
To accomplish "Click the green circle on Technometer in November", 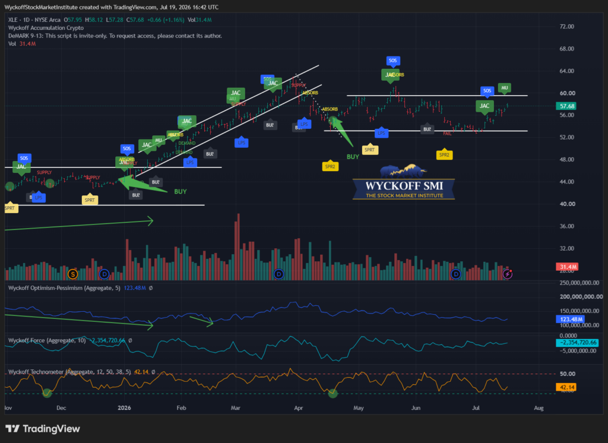I will coord(47,393).
